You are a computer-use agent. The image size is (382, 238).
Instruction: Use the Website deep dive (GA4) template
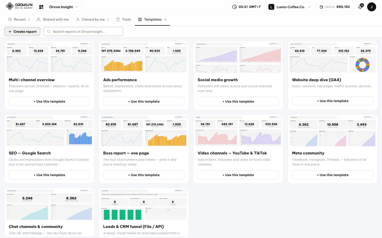point(333,101)
